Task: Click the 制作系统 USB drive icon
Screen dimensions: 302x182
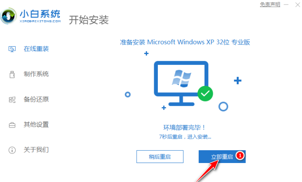Action: click(12, 74)
